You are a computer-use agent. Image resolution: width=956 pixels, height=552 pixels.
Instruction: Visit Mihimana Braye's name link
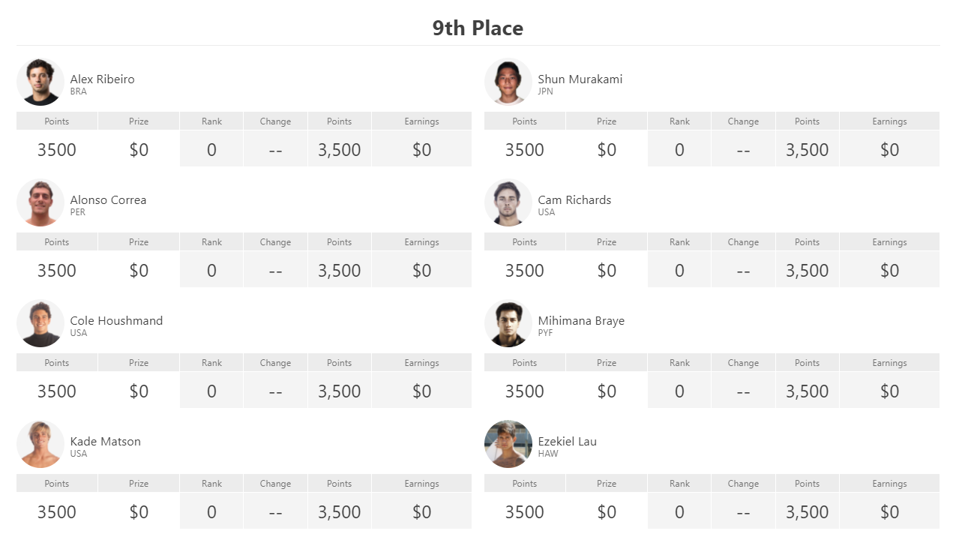click(581, 320)
